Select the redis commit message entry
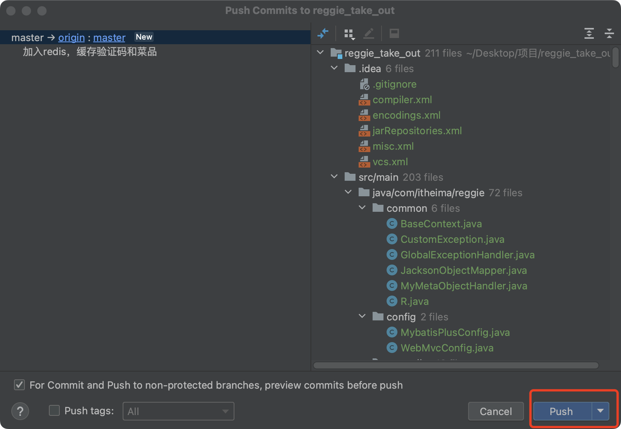The image size is (621, 429). [90, 52]
